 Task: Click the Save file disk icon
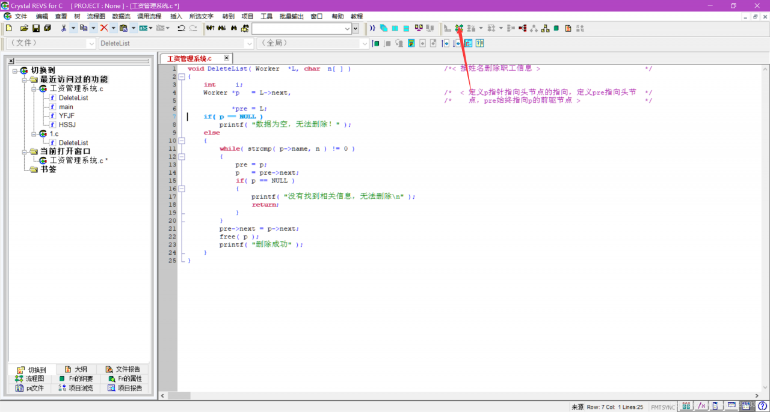[35, 28]
